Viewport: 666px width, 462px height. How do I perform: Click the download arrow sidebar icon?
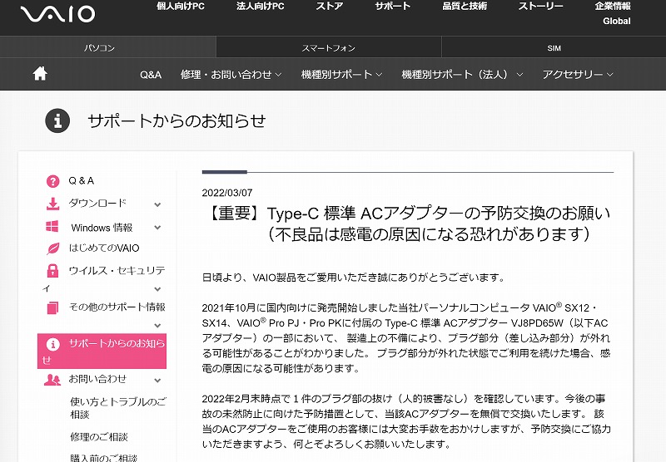point(52,204)
